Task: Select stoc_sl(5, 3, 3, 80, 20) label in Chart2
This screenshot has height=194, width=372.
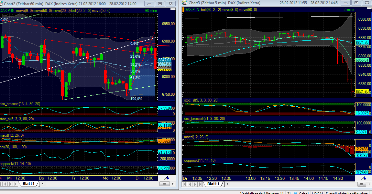Action: point(16,119)
